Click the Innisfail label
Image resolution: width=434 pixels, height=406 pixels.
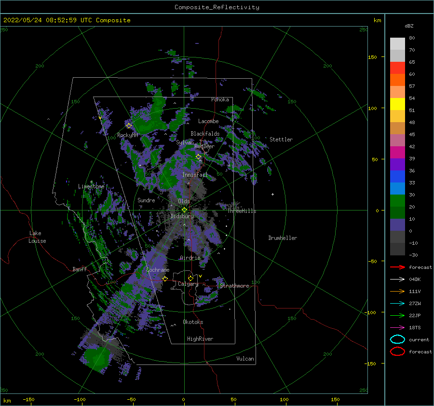pyautogui.click(x=195, y=175)
